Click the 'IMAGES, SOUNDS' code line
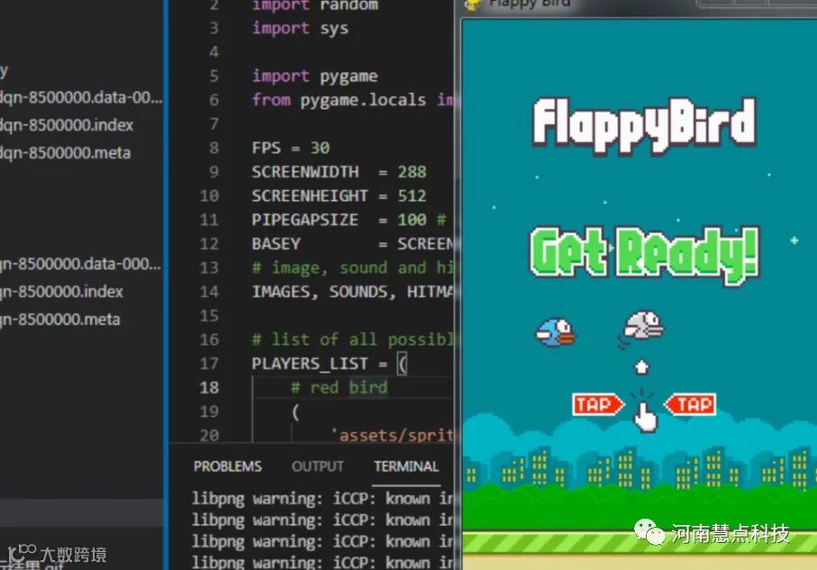Screen dimensions: 817x570 [x=353, y=292]
